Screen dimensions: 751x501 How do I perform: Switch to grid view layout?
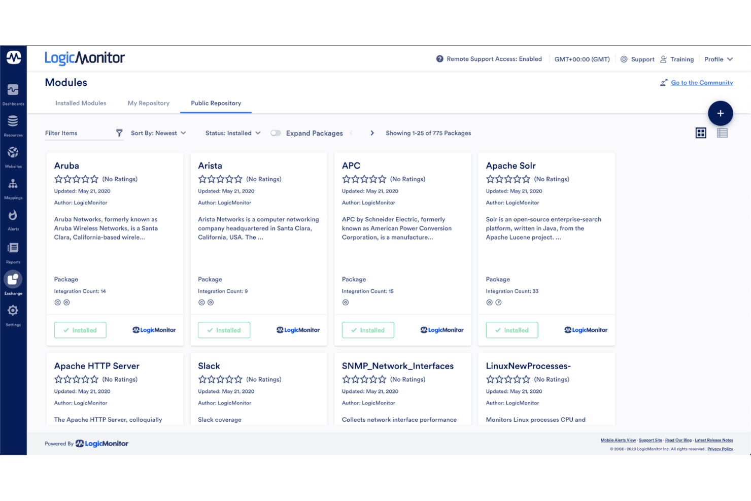click(701, 133)
